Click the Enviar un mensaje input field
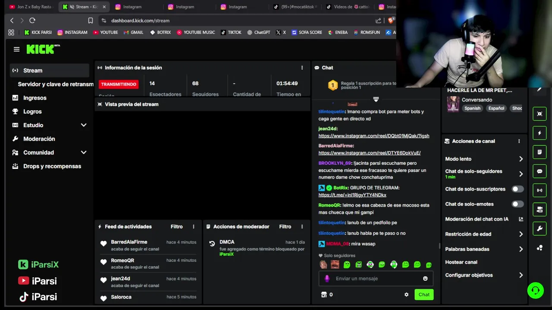The image size is (552, 310). (x=376, y=279)
